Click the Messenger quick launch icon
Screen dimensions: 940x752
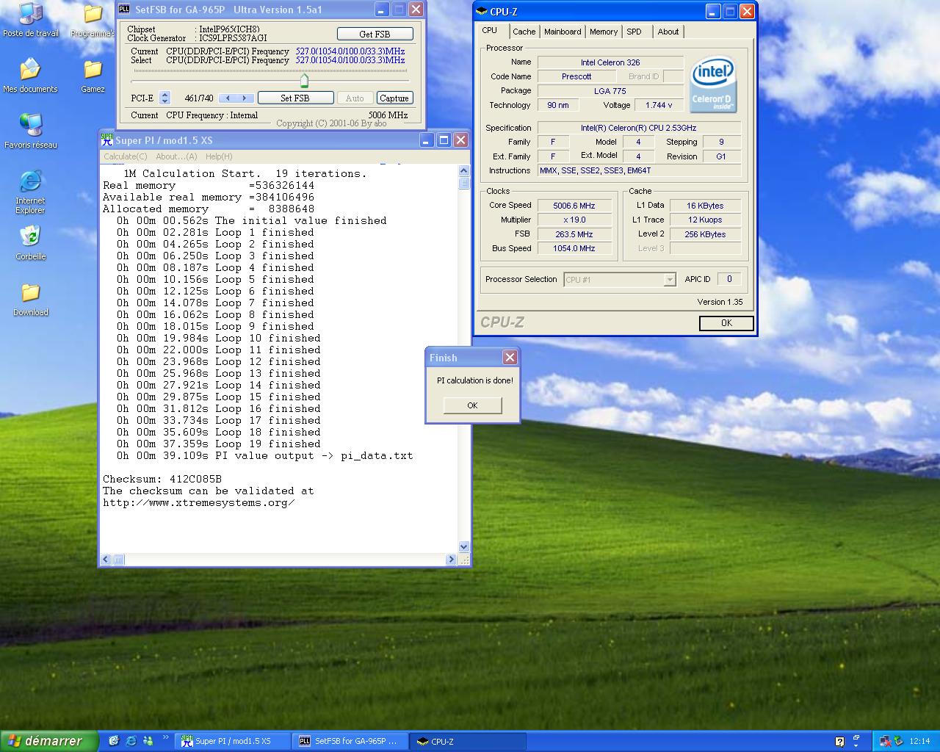click(x=148, y=741)
